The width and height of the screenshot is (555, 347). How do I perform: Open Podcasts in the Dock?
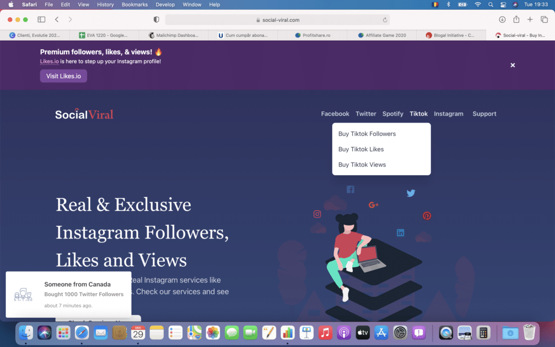click(344, 333)
